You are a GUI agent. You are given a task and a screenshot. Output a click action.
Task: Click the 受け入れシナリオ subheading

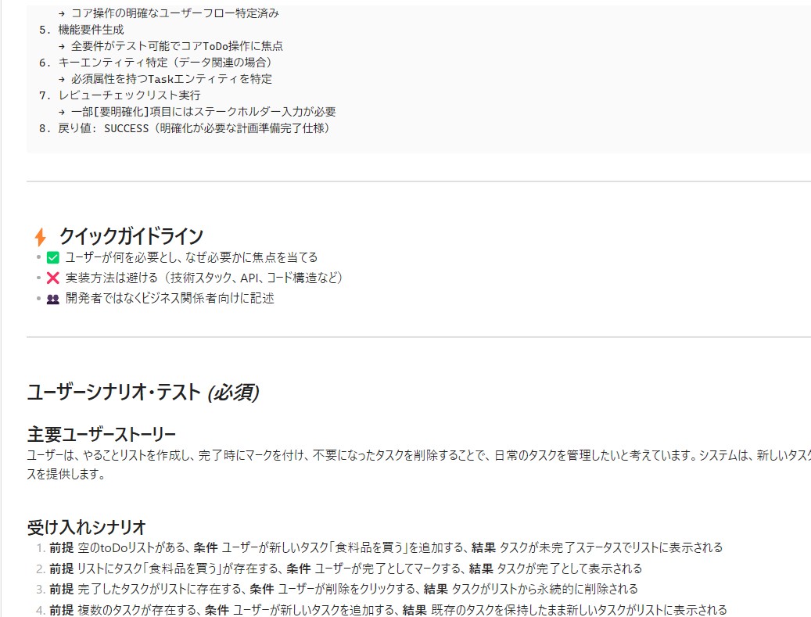pos(86,527)
